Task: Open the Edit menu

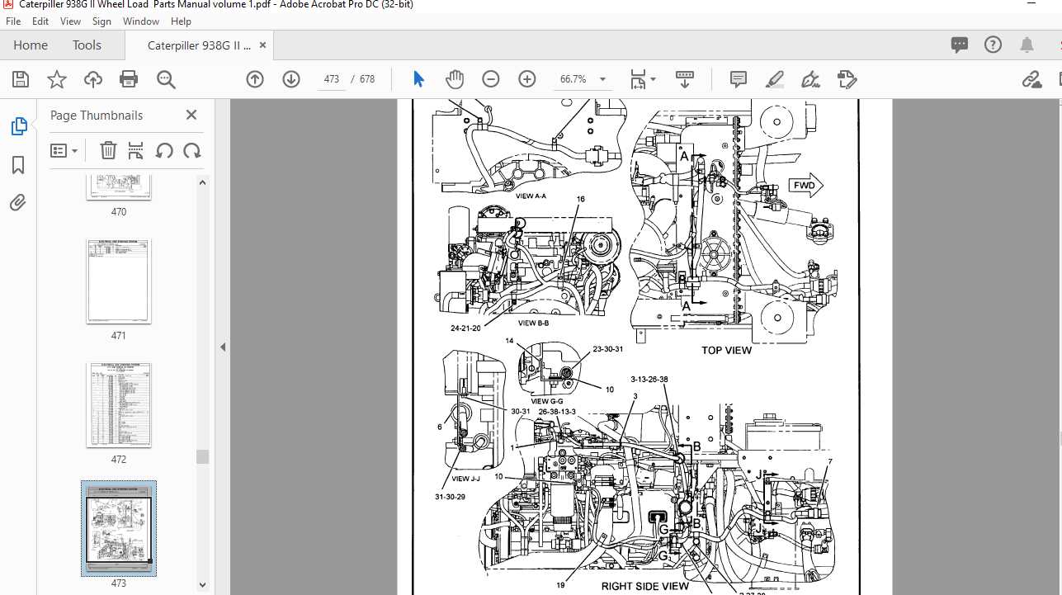Action: click(40, 21)
